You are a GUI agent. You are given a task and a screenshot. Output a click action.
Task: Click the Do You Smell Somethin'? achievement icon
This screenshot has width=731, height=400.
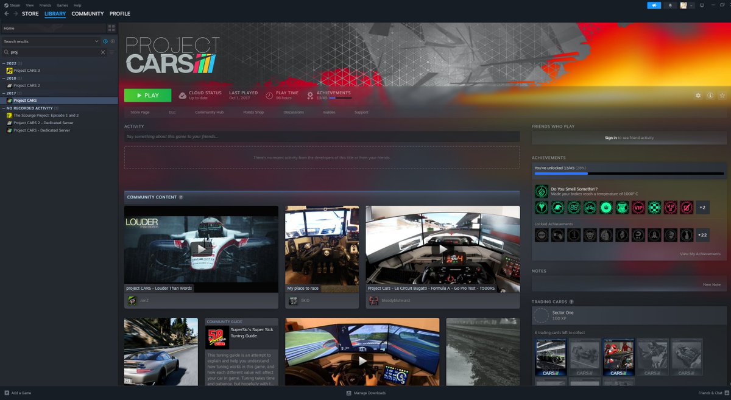click(x=542, y=191)
